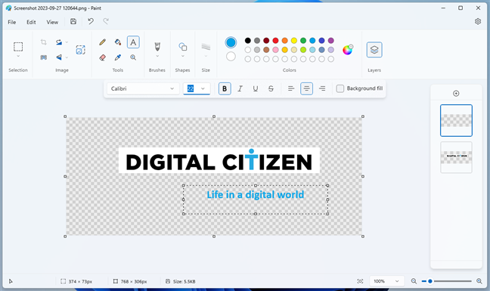Expand the font size dropdown arrow

pyautogui.click(x=203, y=88)
